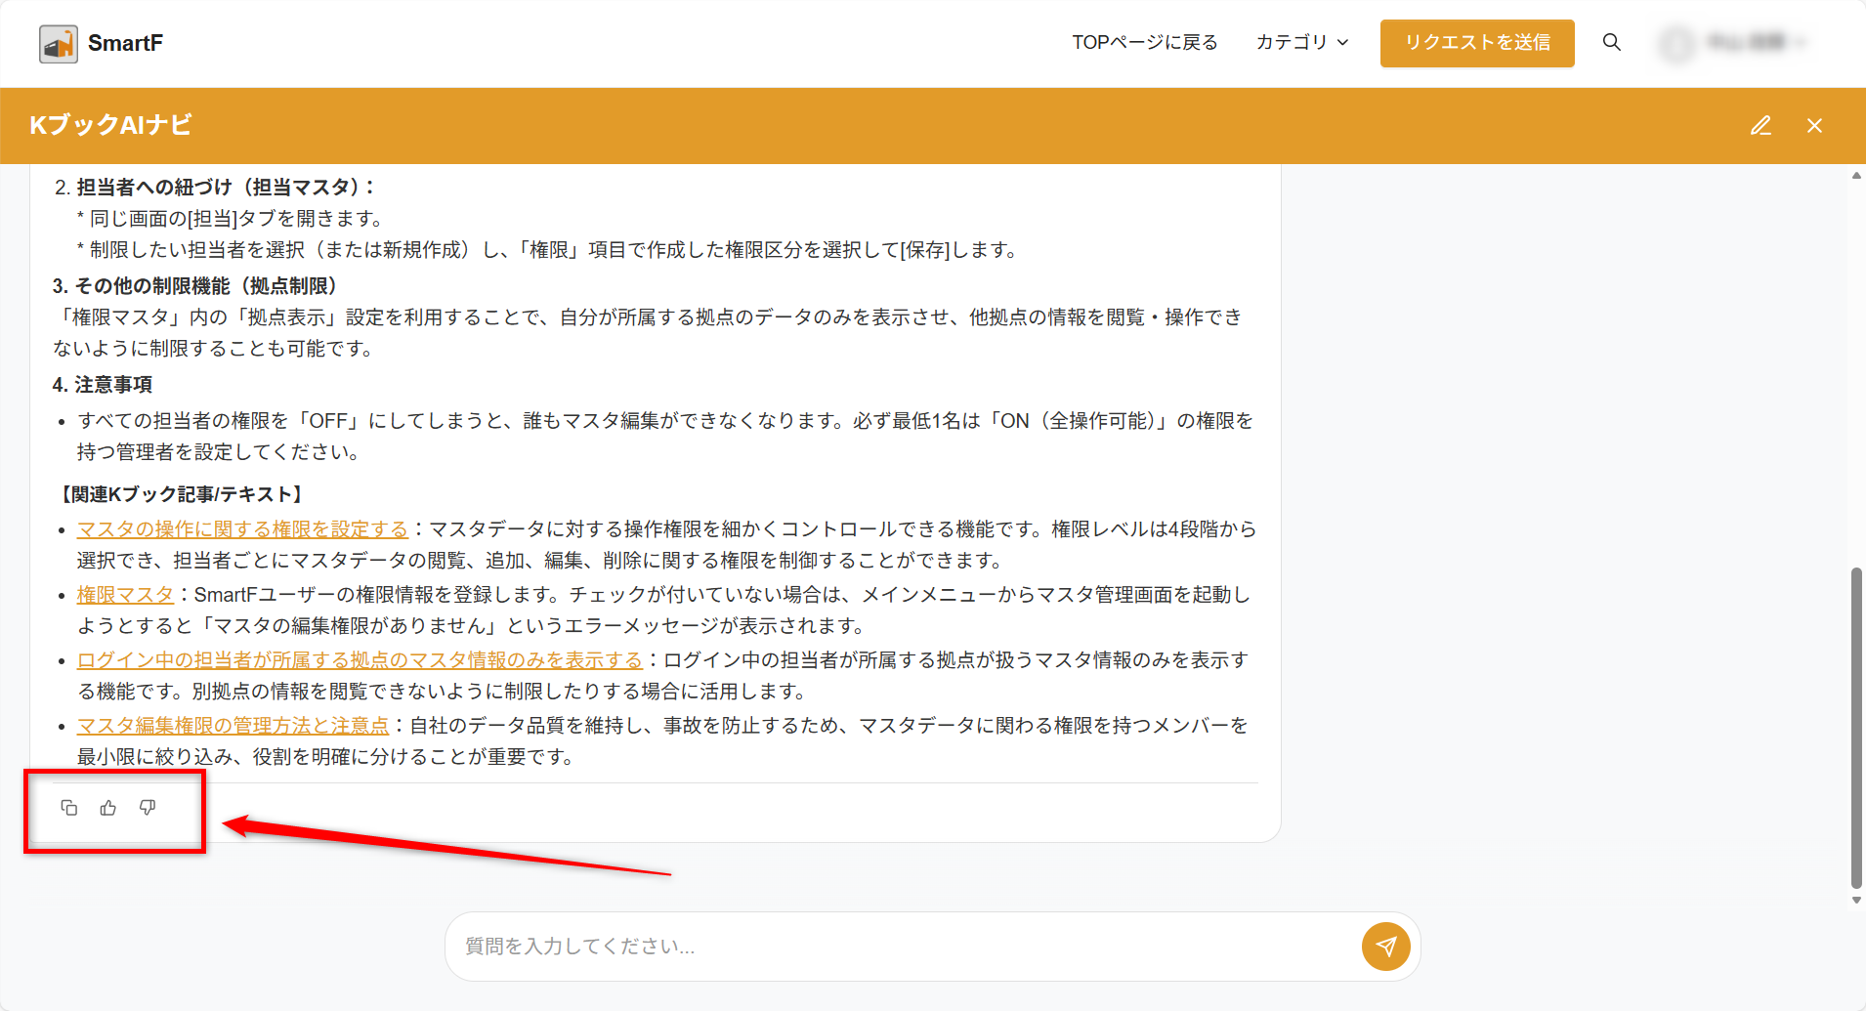Open マスタの操作に関する権限を設定する article link
This screenshot has height=1011, width=1866.
point(242,529)
